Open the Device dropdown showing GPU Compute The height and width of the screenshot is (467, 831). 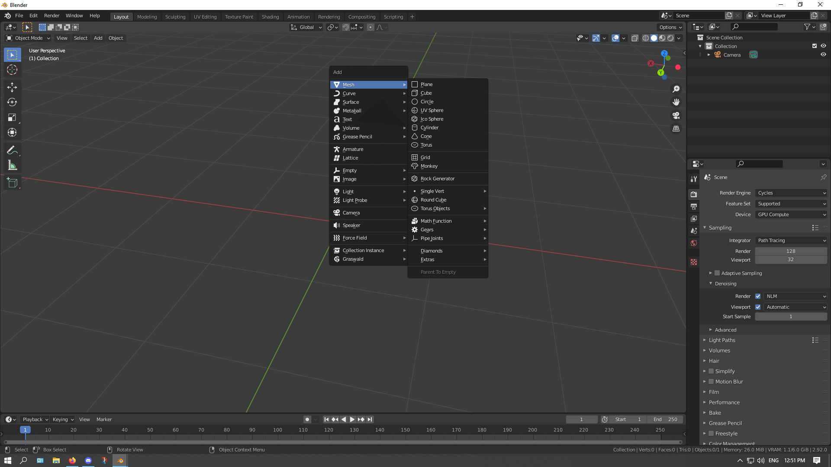coord(791,214)
